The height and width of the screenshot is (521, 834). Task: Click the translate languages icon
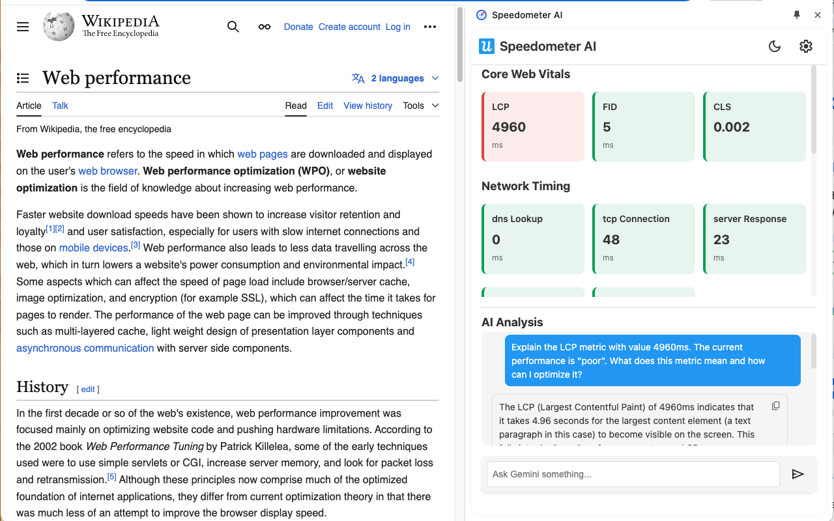pos(358,78)
